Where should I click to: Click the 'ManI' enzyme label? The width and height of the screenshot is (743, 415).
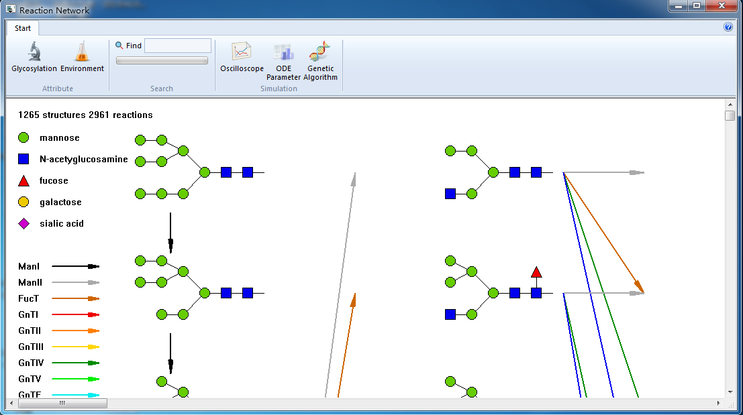click(x=29, y=266)
